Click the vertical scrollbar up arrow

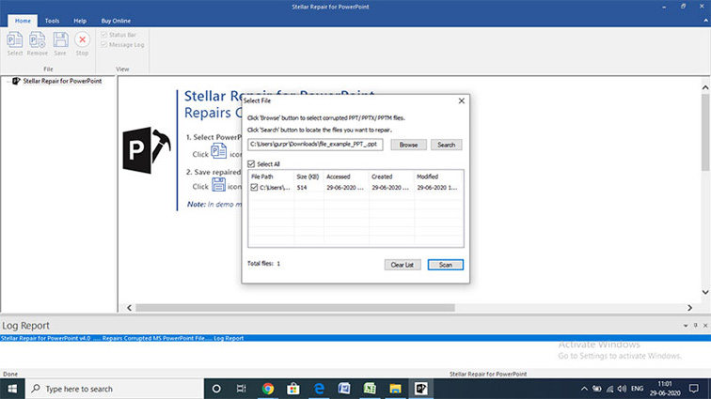tap(705, 87)
